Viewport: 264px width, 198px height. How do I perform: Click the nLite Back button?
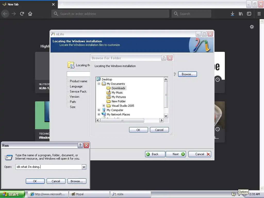tap(155, 154)
